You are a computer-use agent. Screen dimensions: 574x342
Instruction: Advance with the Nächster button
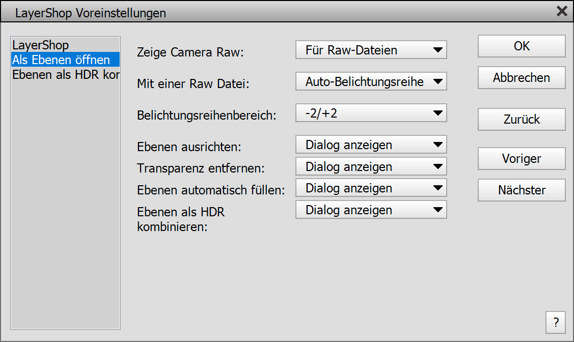pyautogui.click(x=522, y=190)
